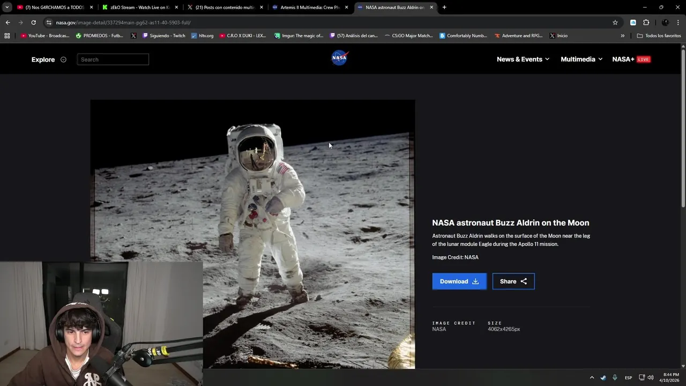Open the YouTube - Broadcas... bookmark

coord(45,36)
